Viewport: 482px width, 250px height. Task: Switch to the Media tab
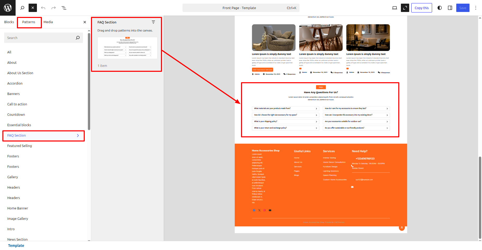click(x=48, y=22)
